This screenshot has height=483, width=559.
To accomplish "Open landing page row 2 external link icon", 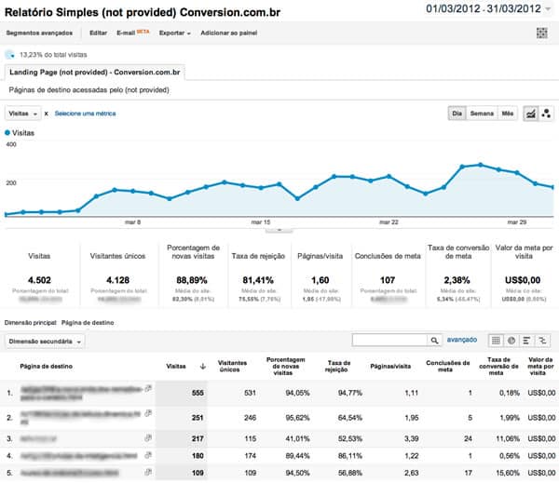I will (x=148, y=413).
